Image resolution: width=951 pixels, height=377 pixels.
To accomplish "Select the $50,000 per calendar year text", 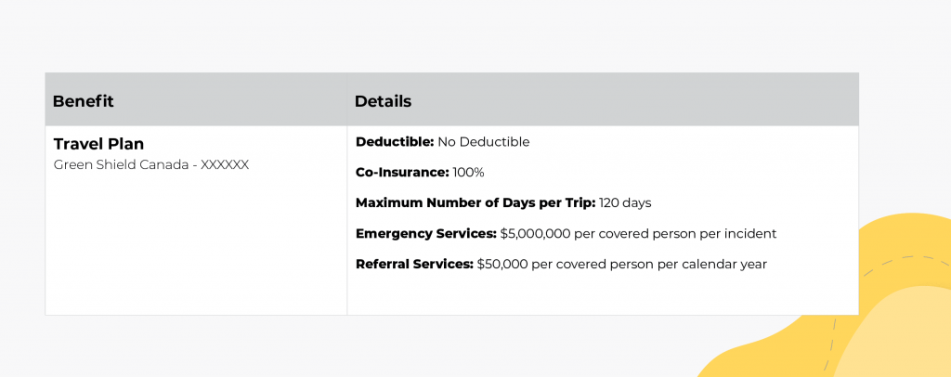I will 621,265.
